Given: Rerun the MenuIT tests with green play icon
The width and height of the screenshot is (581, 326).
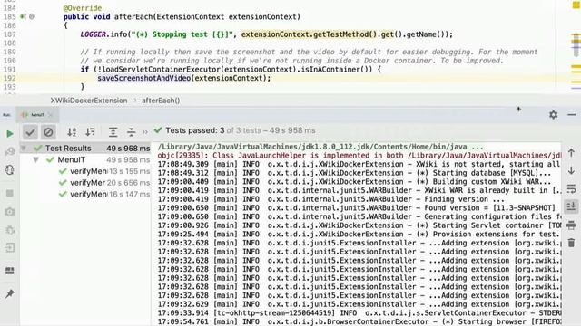Looking at the screenshot, I should tap(10, 134).
